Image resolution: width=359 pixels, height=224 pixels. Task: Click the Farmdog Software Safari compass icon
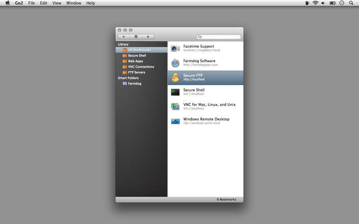pyautogui.click(x=175, y=63)
